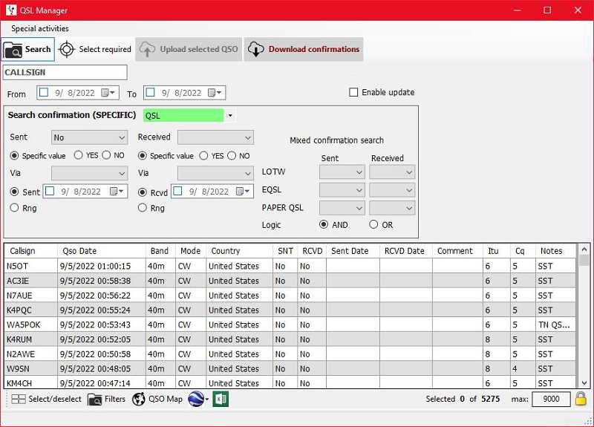Select the Sent YES radio button

[79, 155]
